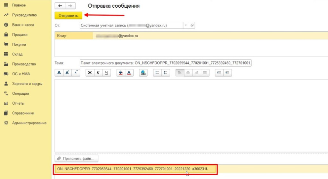Open the Производство section

24,64
